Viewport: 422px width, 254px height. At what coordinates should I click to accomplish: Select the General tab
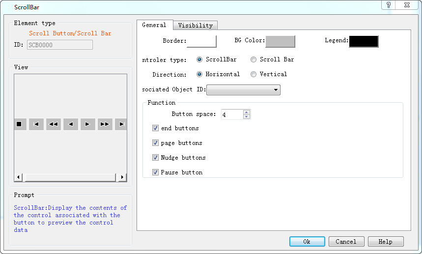[154, 25]
